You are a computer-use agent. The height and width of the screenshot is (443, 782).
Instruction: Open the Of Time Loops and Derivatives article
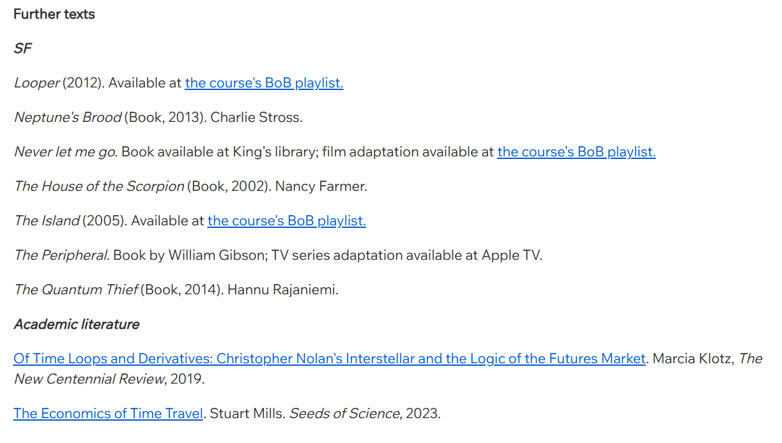(x=329, y=359)
